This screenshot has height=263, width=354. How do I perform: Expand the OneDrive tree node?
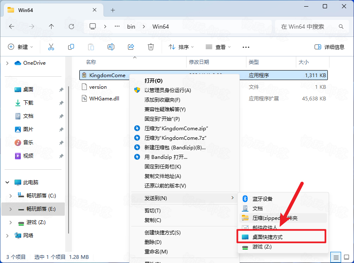tap(7, 63)
